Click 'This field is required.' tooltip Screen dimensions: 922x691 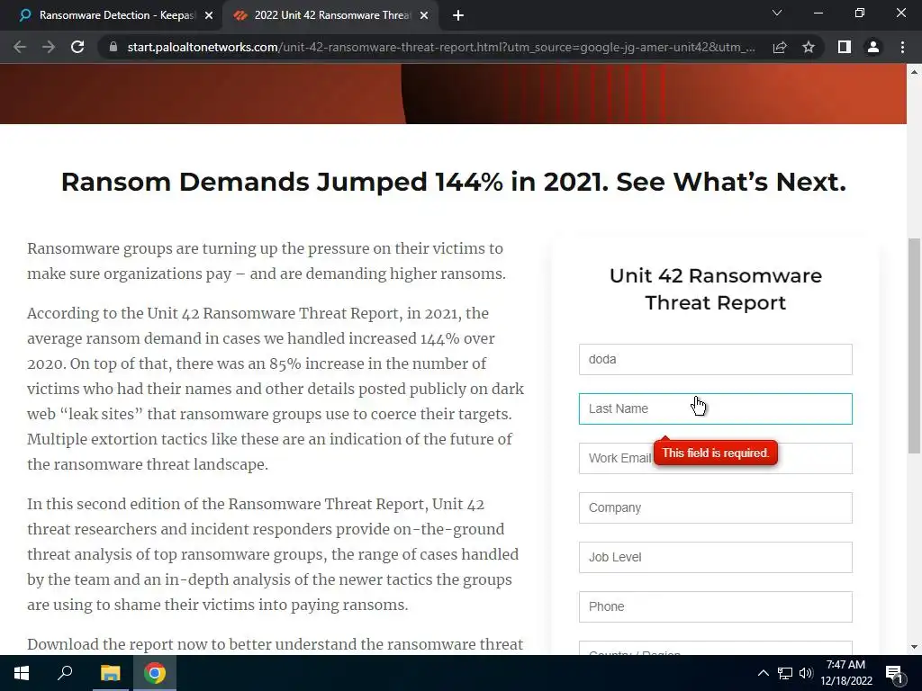coord(716,453)
